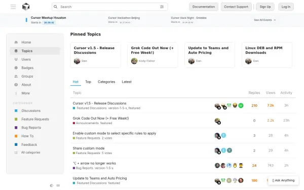Click first avatar in arrow no longer works row
Image resolution: width=304 pixels, height=190 pixels.
tap(217, 165)
